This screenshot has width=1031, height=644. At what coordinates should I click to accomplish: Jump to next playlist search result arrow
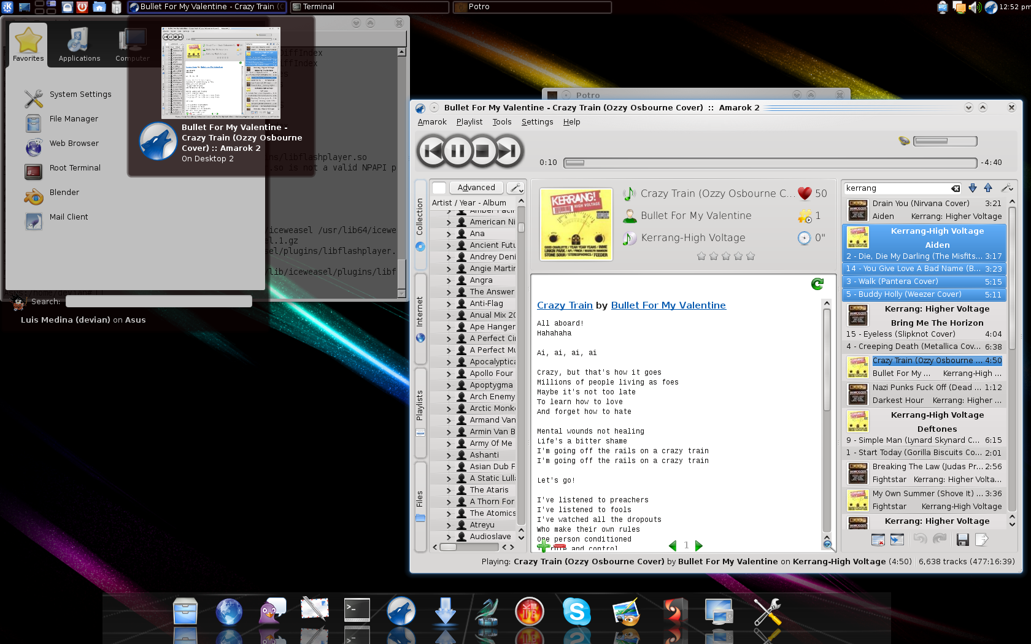973,188
